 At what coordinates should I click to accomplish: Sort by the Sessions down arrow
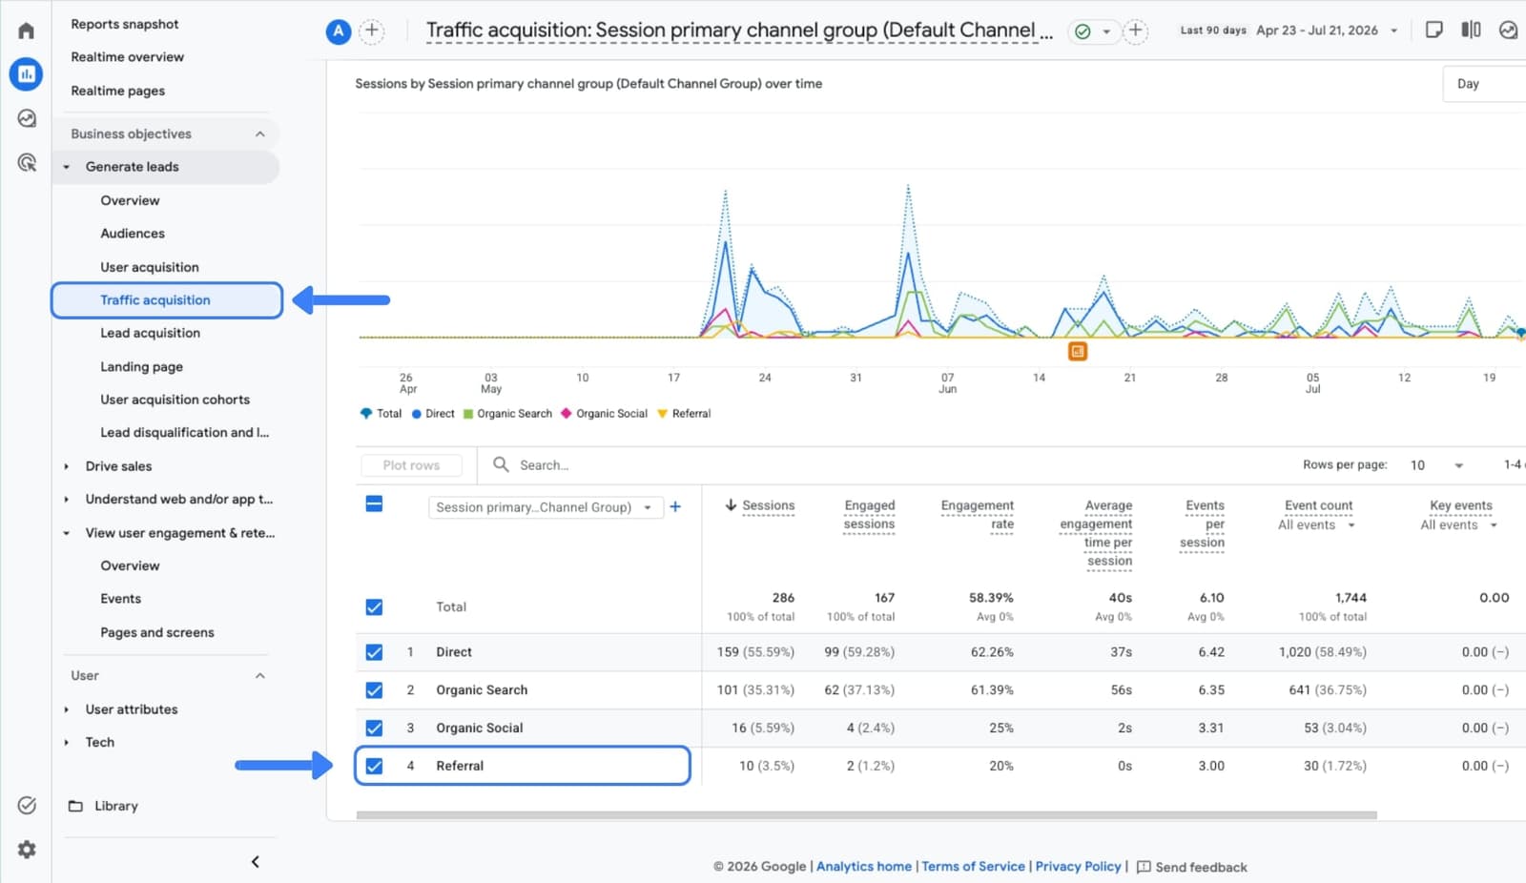(x=731, y=505)
